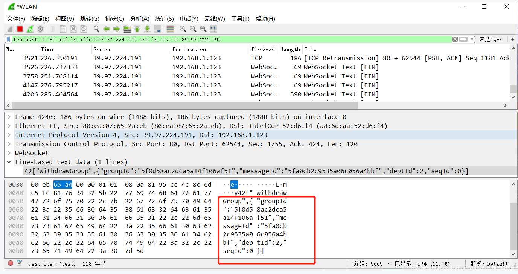Sort by Length column header
Viewport: 518px width, 274px height.
(291, 49)
